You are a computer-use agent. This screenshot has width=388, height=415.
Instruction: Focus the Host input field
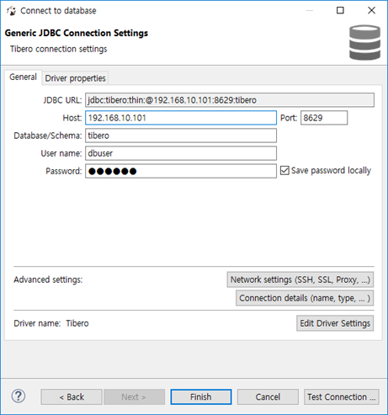(x=181, y=118)
